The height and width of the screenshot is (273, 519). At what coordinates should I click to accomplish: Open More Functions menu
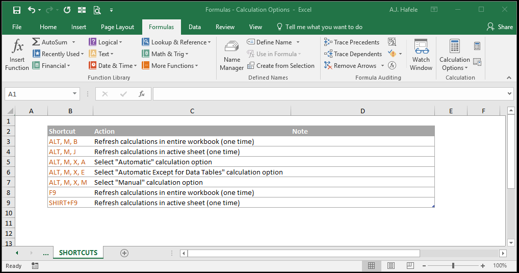tap(170, 66)
